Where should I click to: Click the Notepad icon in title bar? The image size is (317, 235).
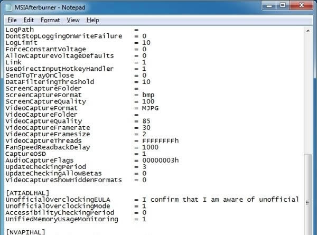(8, 7)
